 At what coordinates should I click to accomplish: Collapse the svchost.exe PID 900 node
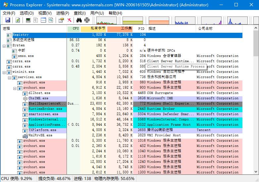click(15, 88)
